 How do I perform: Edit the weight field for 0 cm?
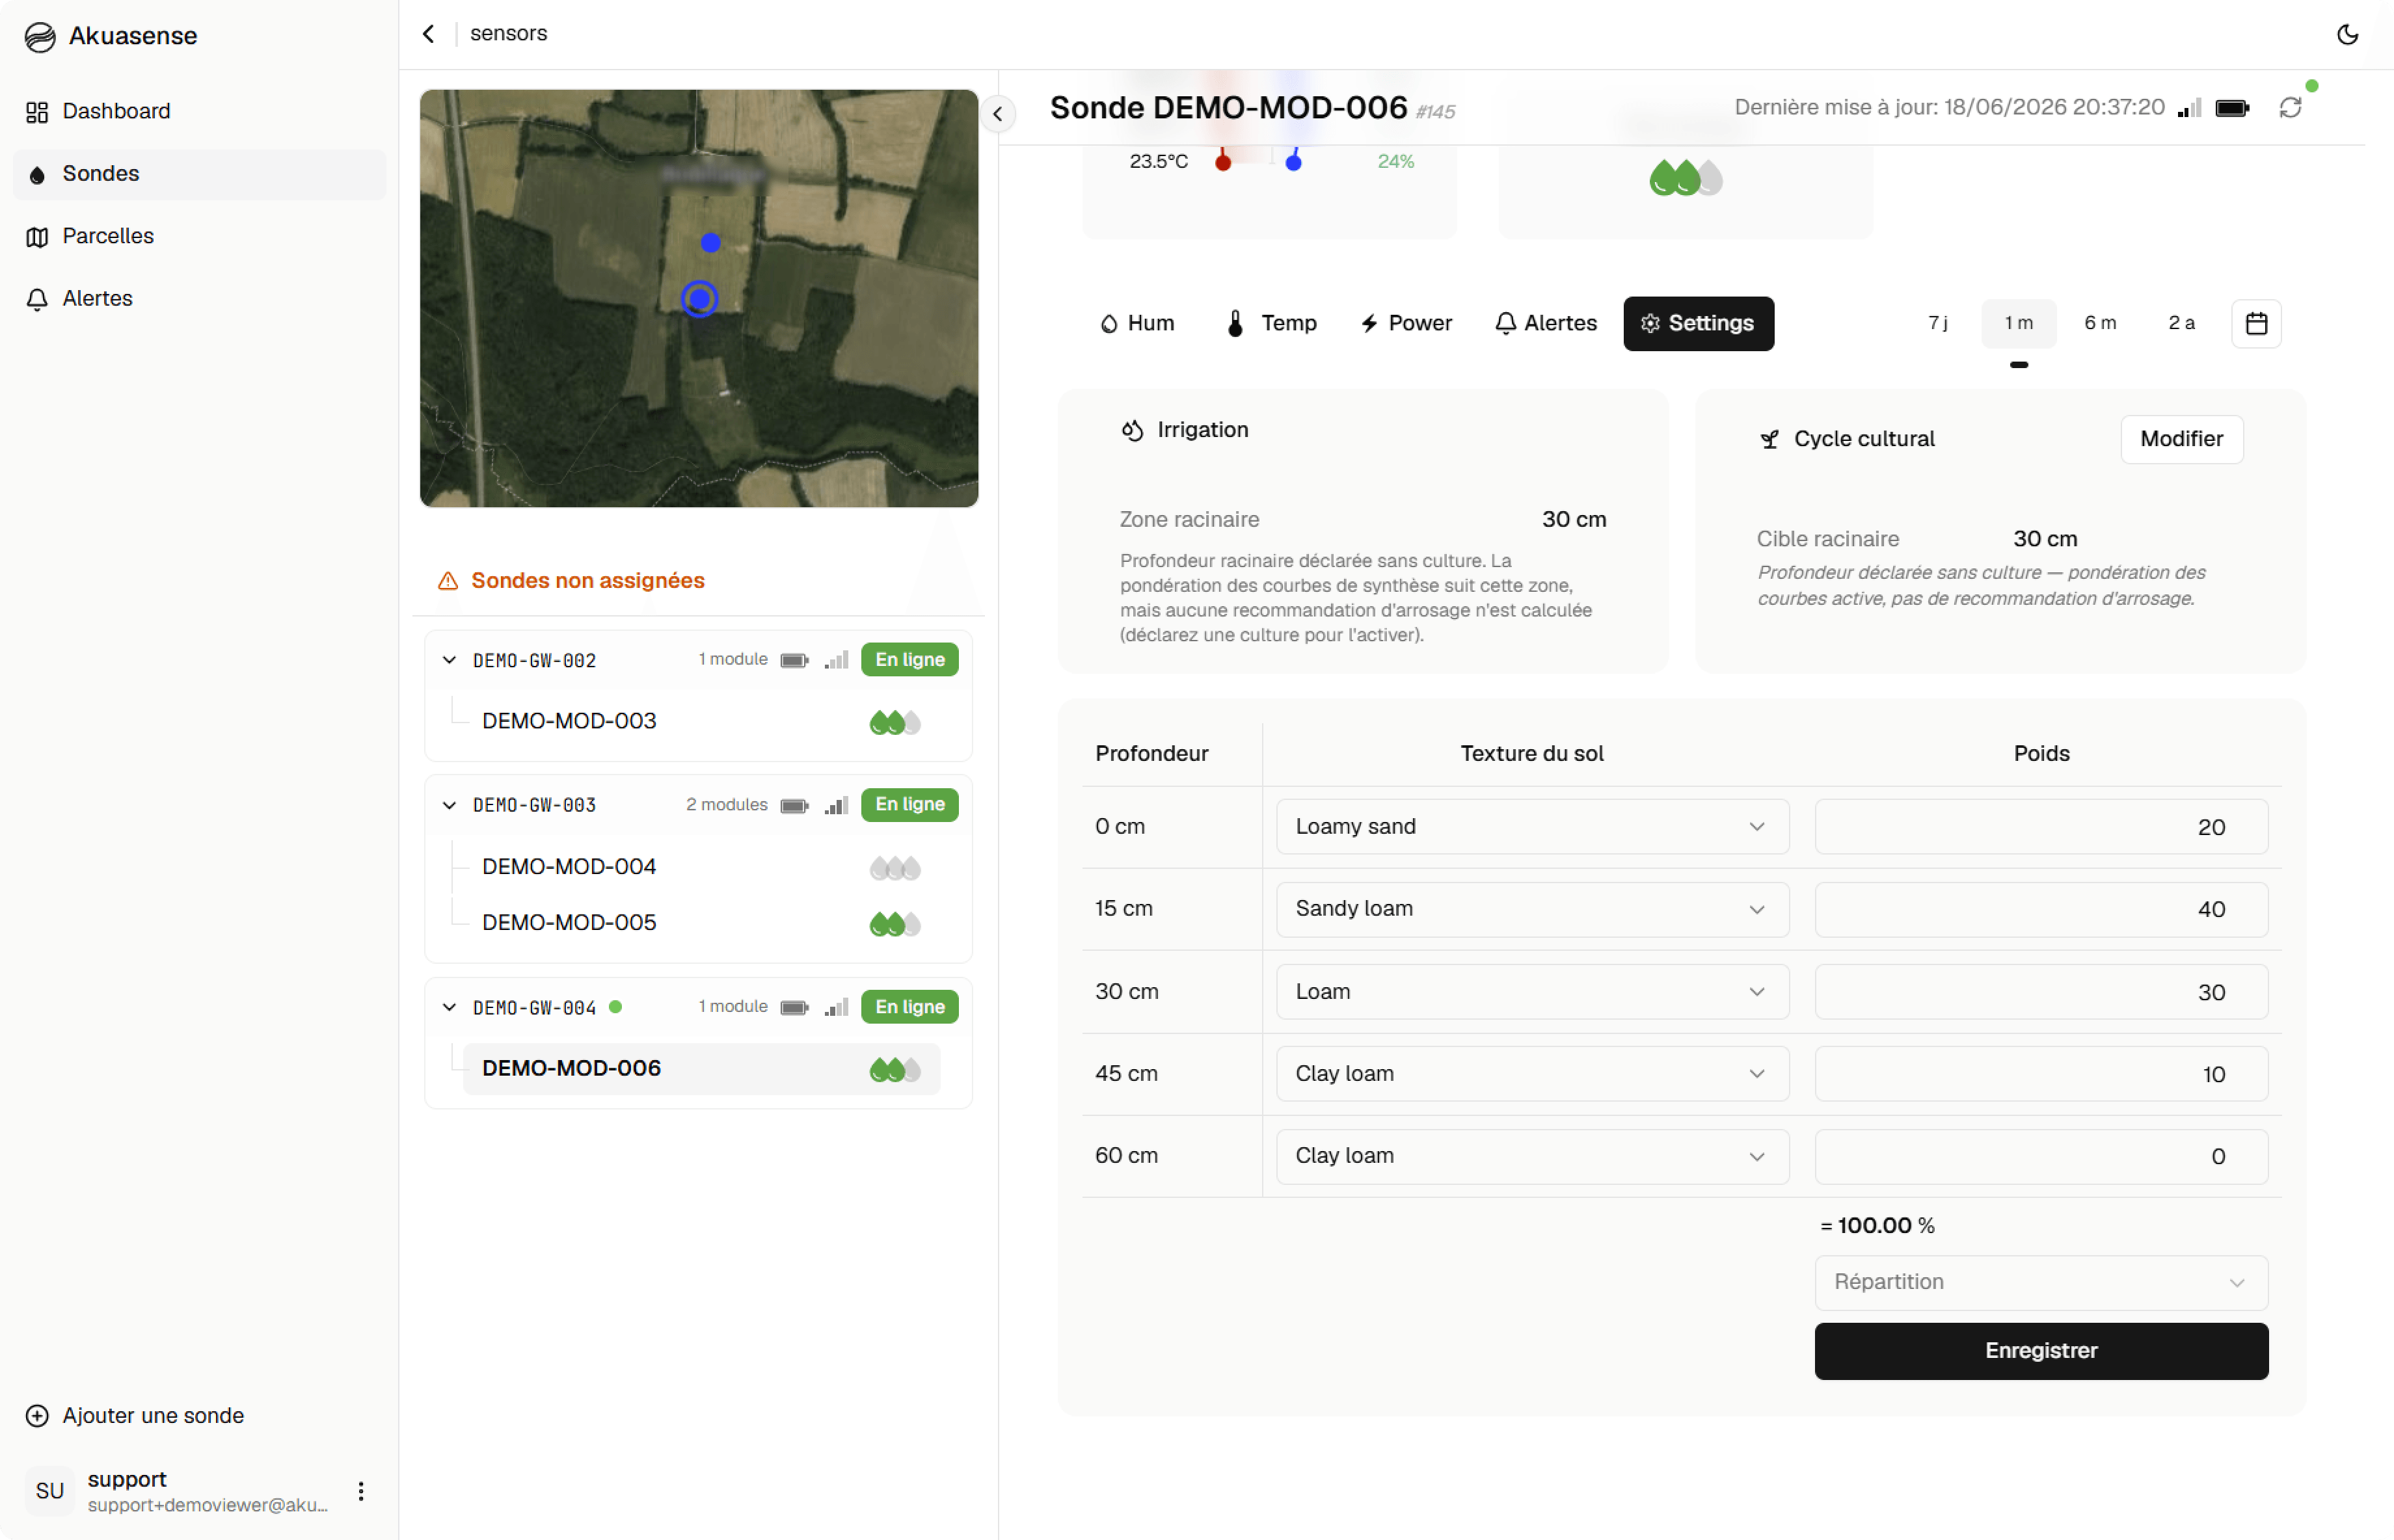(2041, 827)
